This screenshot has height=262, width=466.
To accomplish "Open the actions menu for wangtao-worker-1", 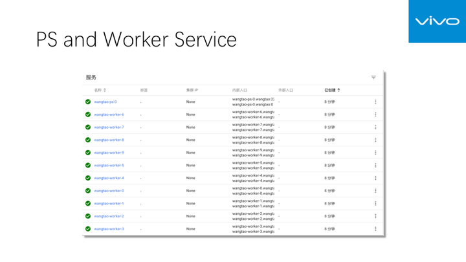I will pyautogui.click(x=375, y=204).
